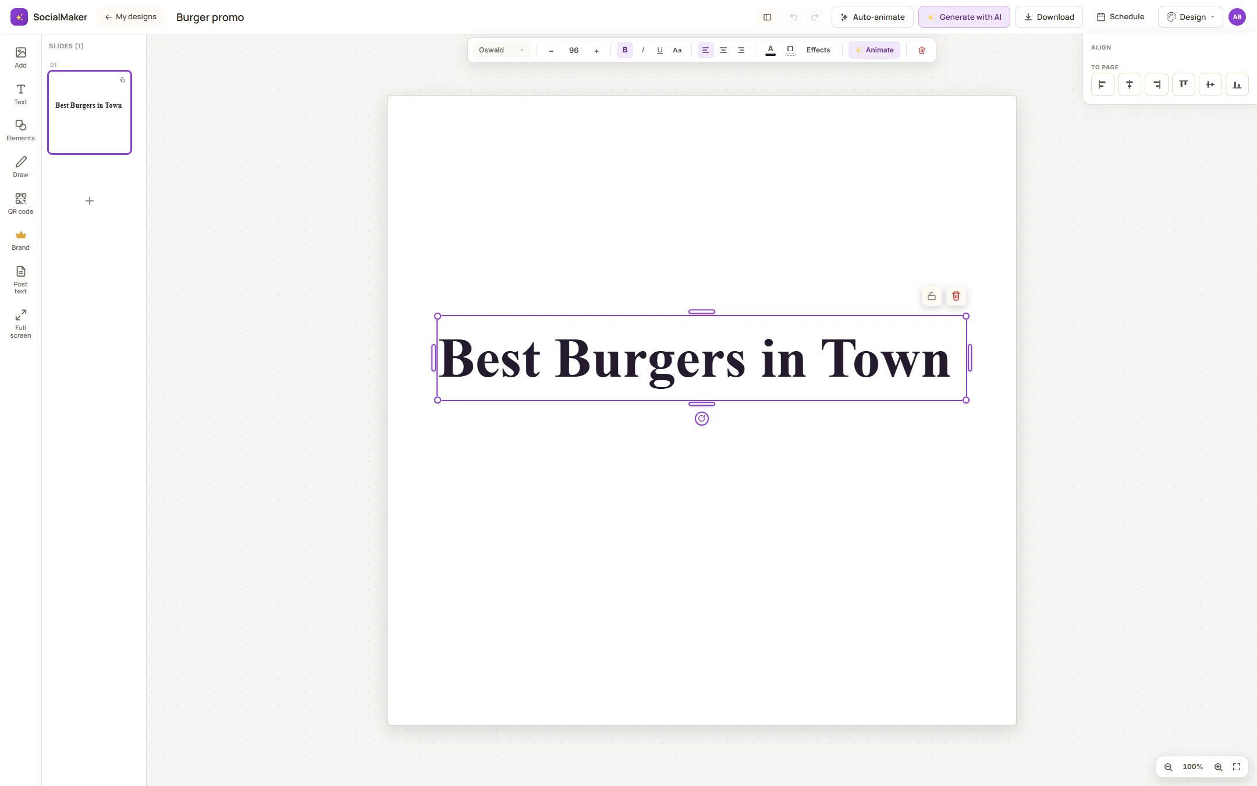
Task: Select the Draw tool
Action: click(20, 167)
